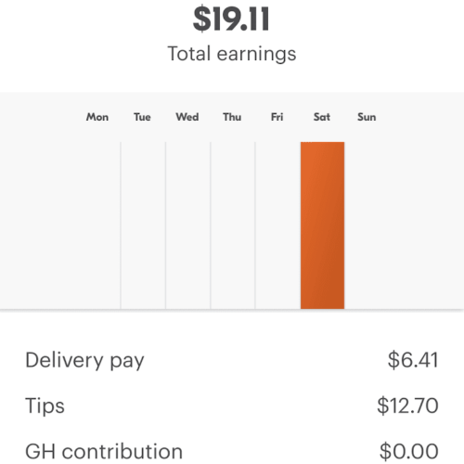Tap the empty Tuesday chart column
The height and width of the screenshot is (464, 464).
click(x=143, y=226)
